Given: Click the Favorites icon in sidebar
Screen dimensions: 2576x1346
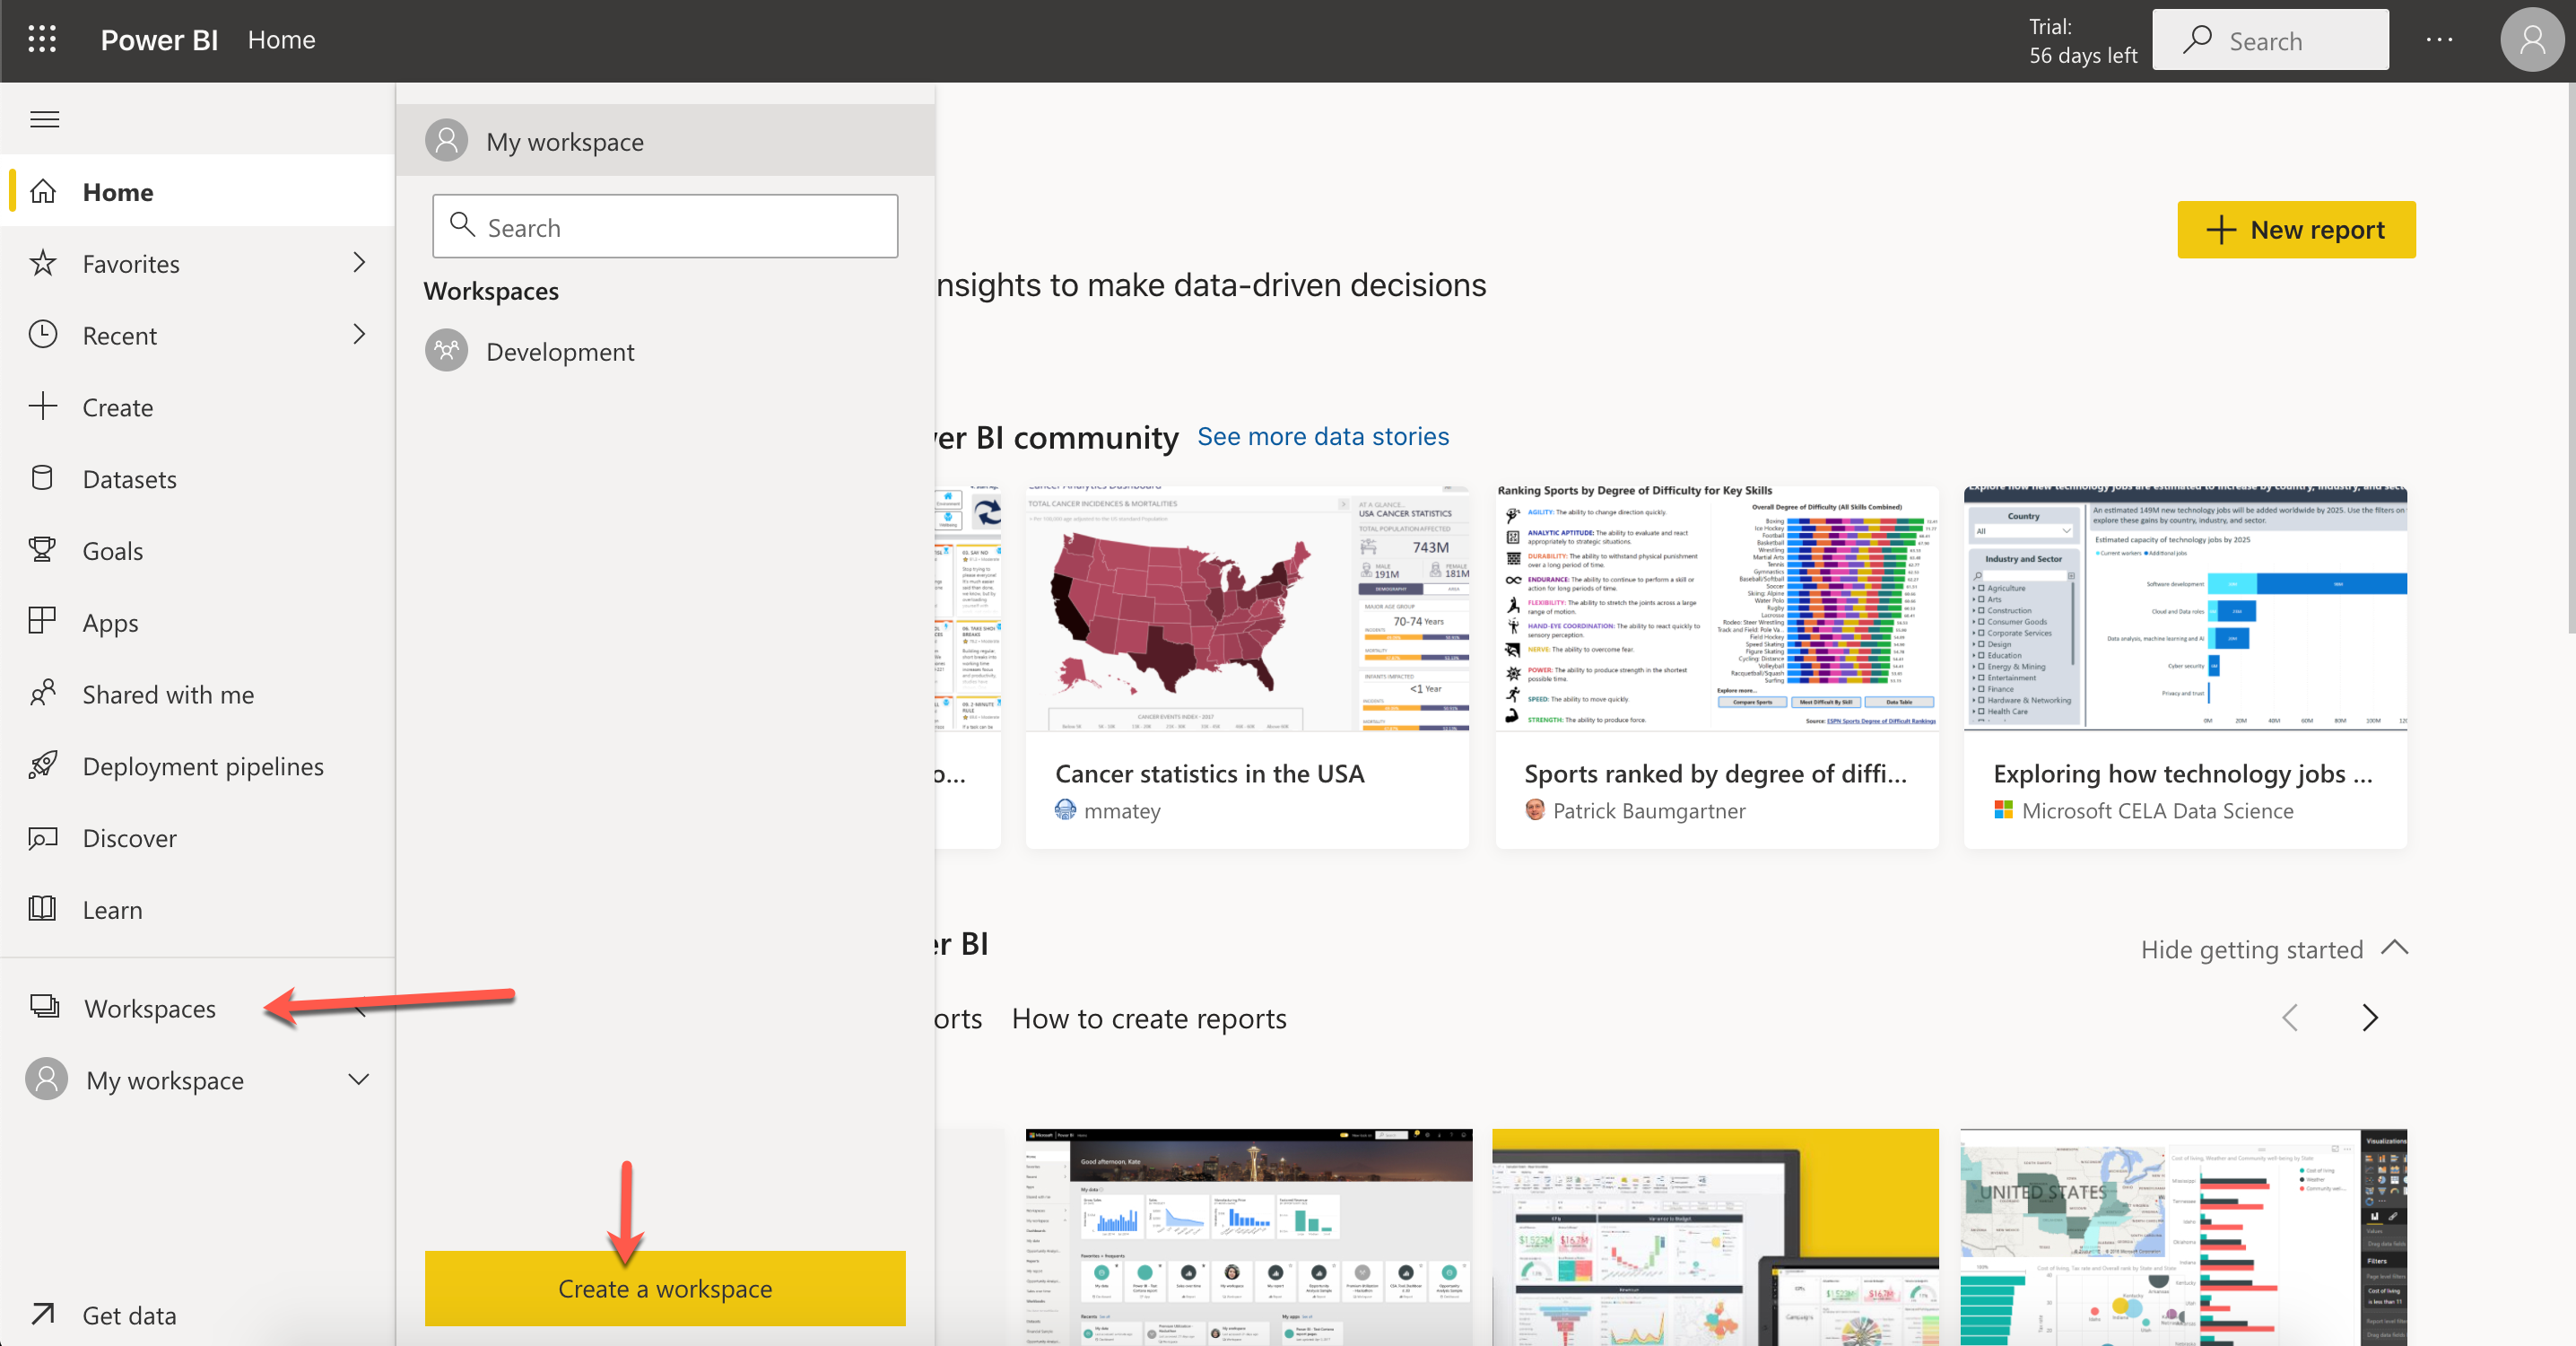Looking at the screenshot, I should tap(46, 262).
